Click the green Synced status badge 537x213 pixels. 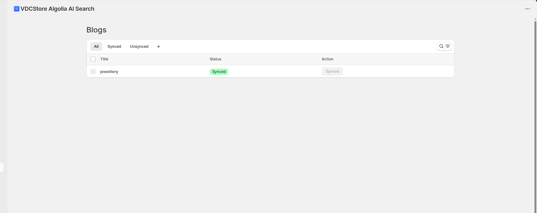[219, 72]
